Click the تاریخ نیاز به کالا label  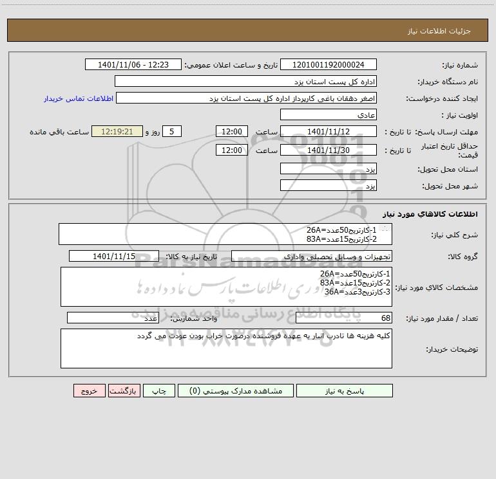[191, 257]
